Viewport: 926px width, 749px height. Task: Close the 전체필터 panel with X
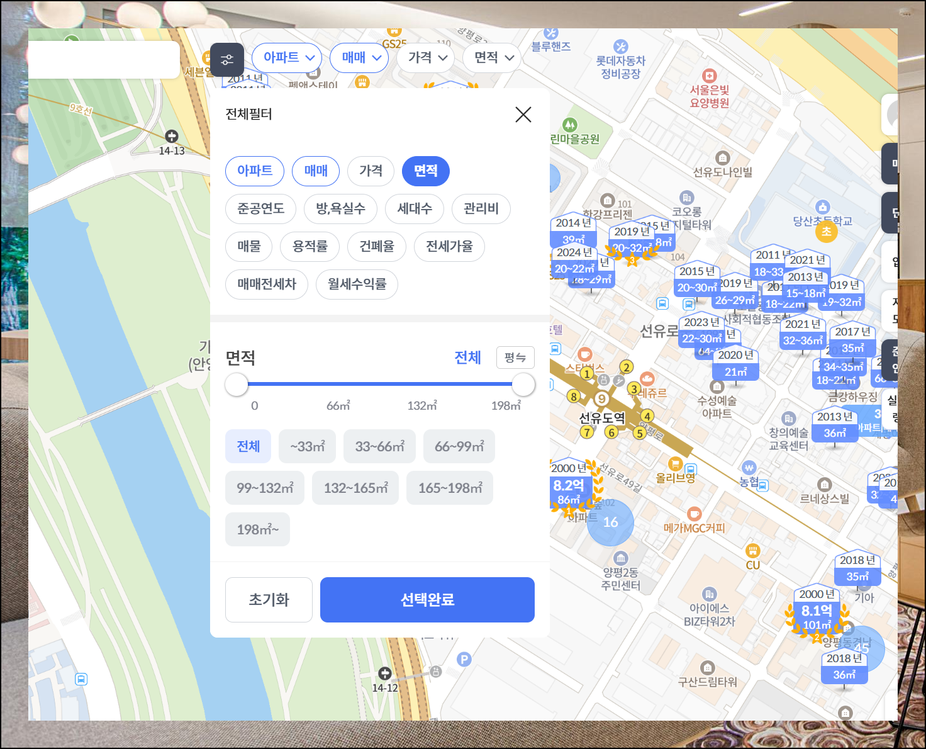pyautogui.click(x=523, y=115)
